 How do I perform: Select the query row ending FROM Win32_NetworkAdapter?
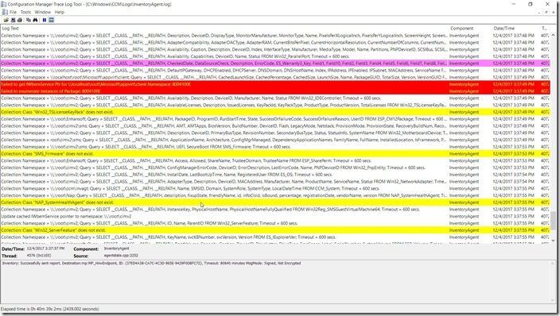coord(275,182)
